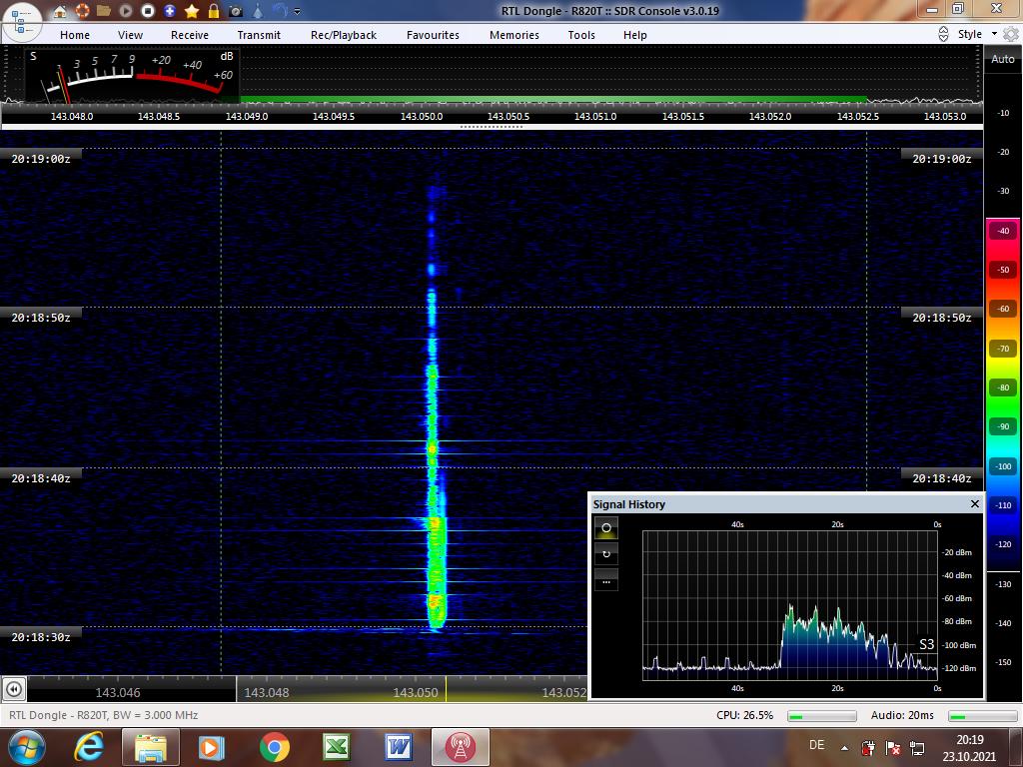Click the left 20:18:50z waterfall timestamp
1023x767 pixels.
pos(40,318)
